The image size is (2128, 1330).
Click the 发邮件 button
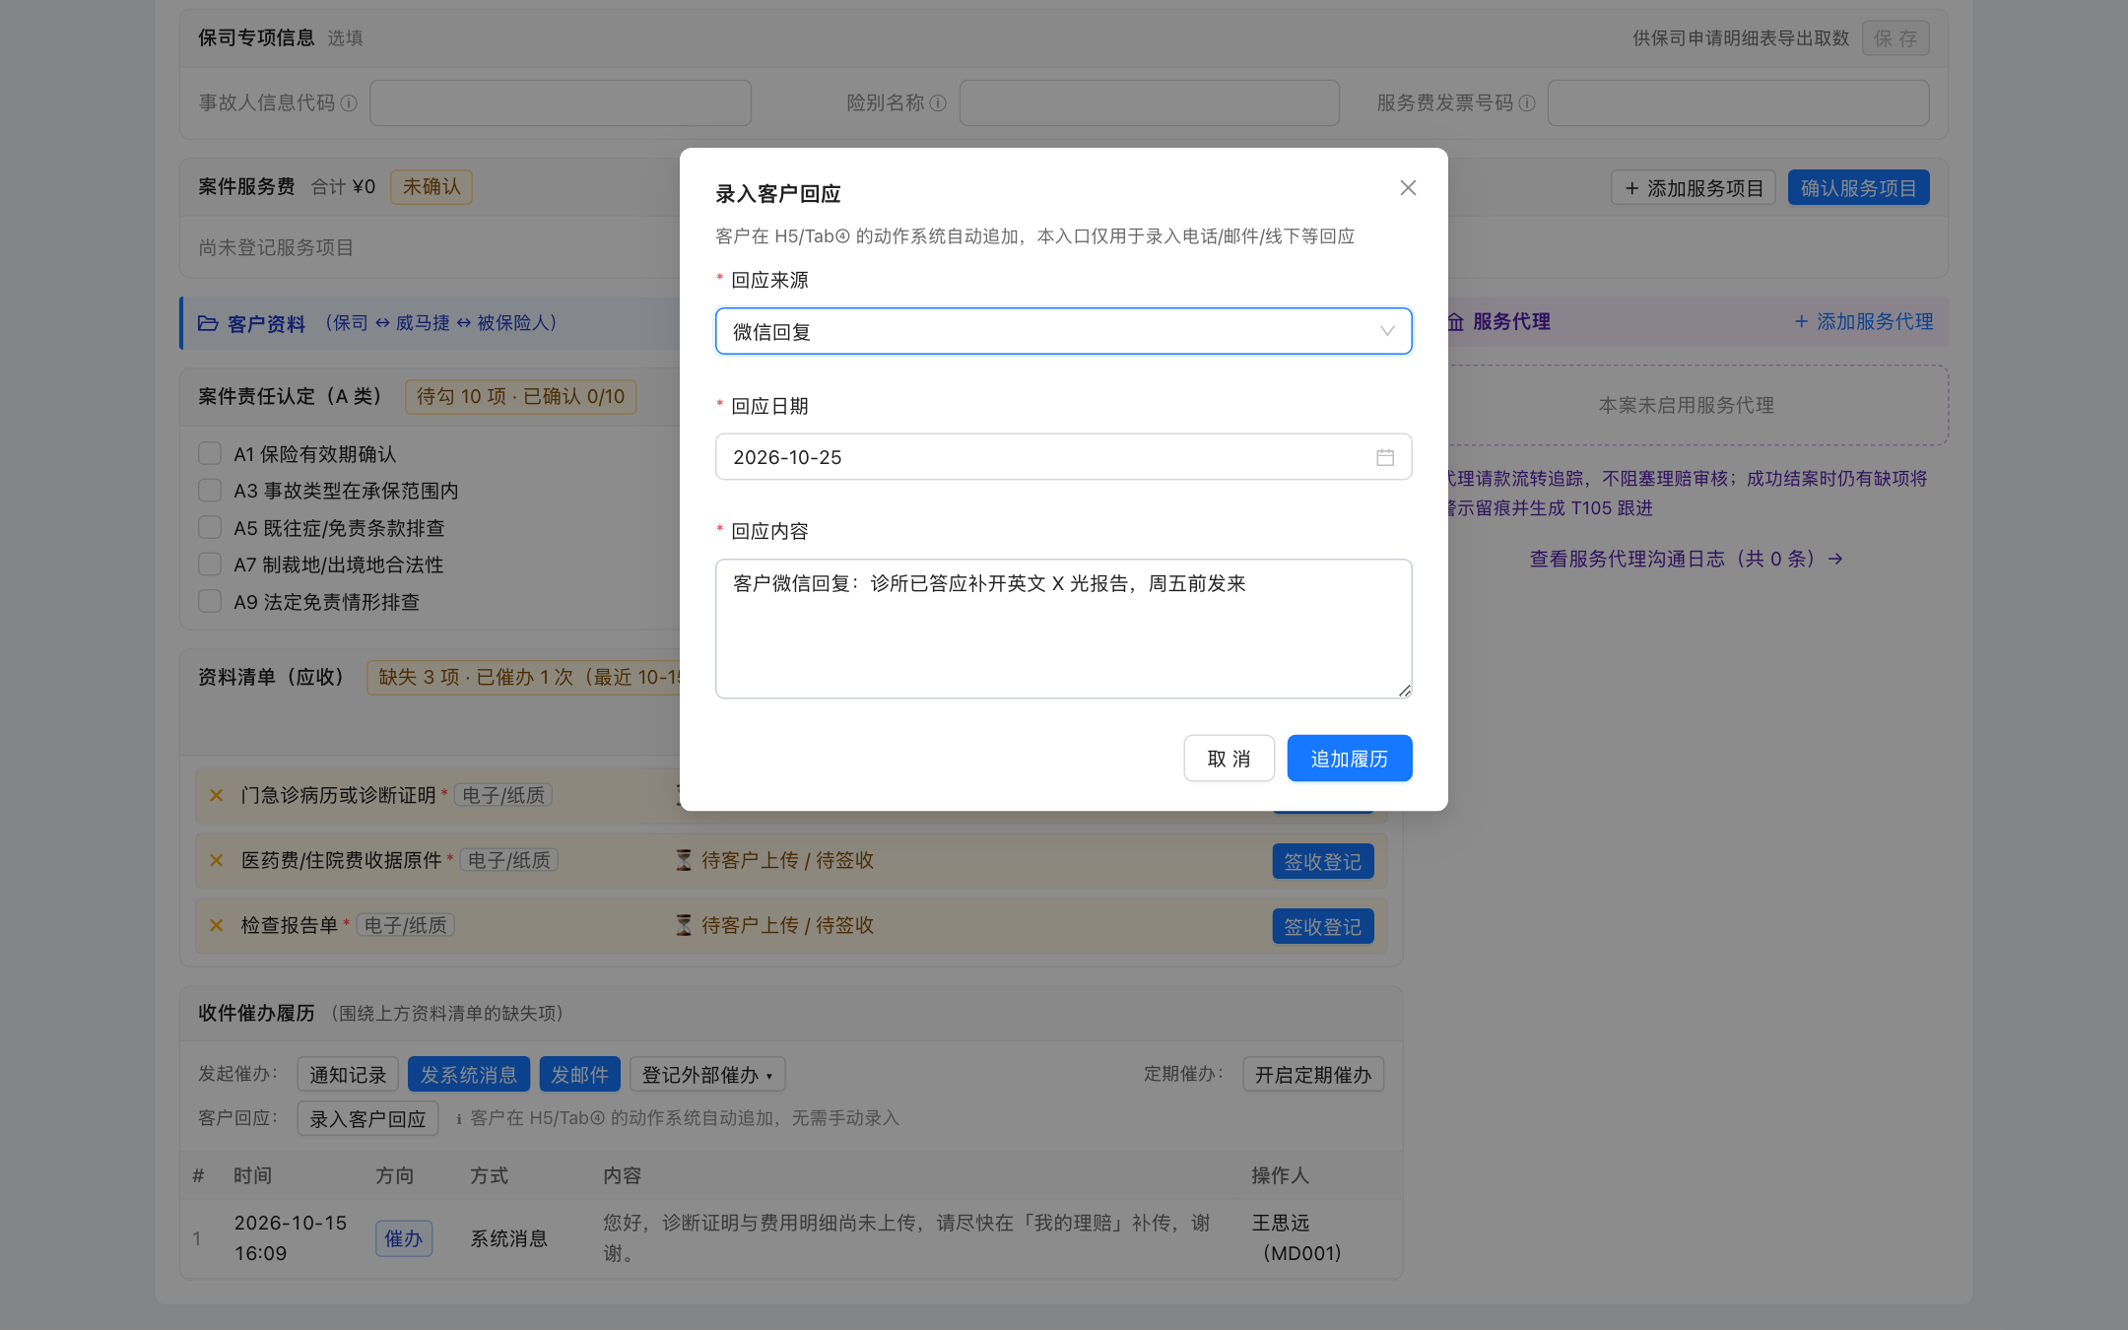pos(579,1074)
